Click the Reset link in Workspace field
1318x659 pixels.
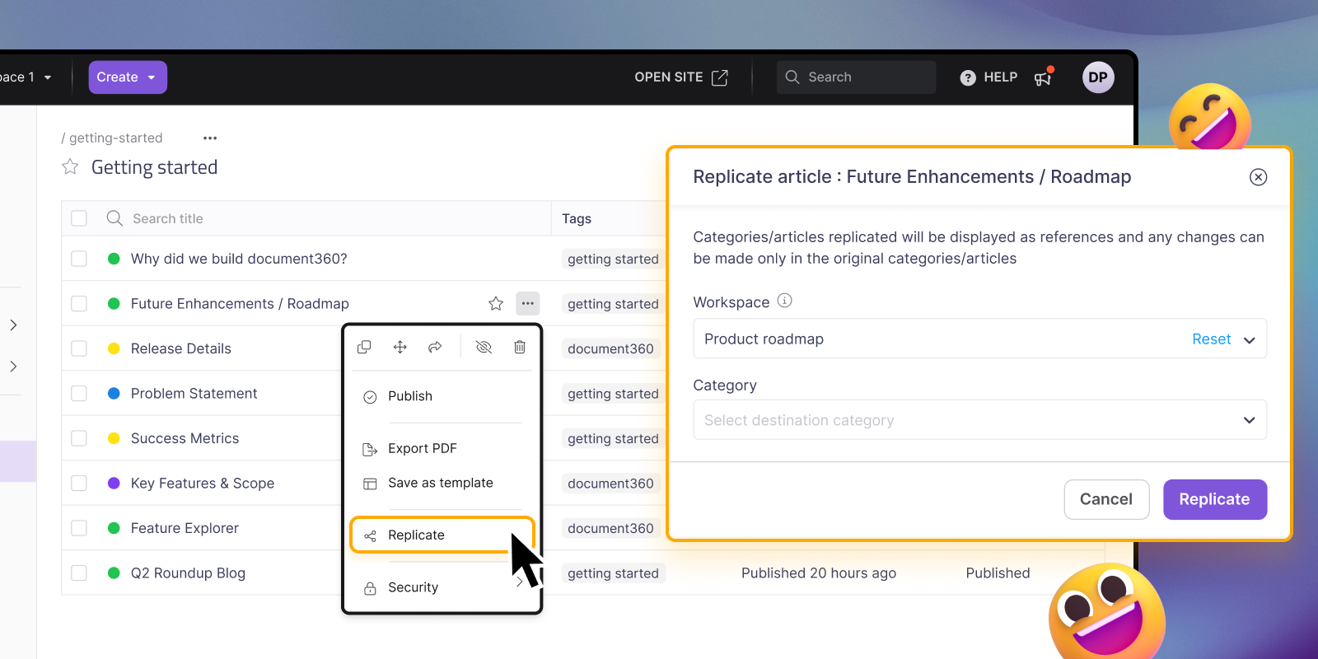pos(1211,339)
